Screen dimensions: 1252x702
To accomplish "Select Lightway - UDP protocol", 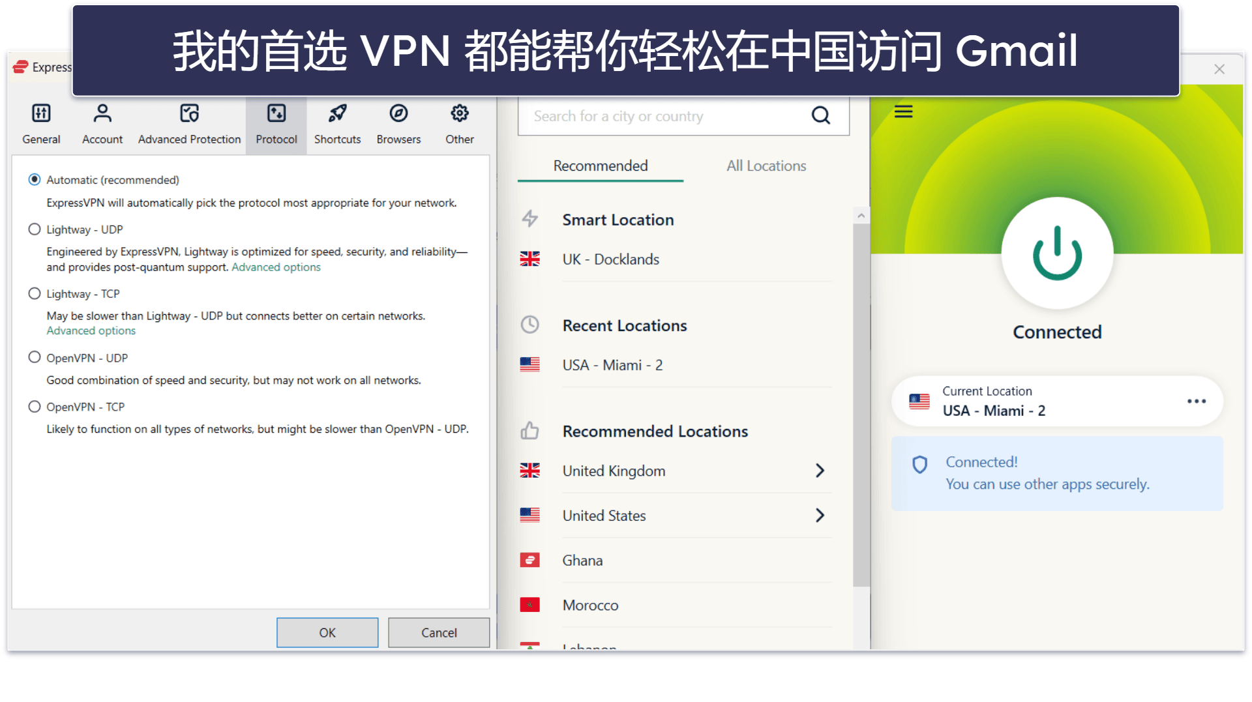I will (35, 229).
